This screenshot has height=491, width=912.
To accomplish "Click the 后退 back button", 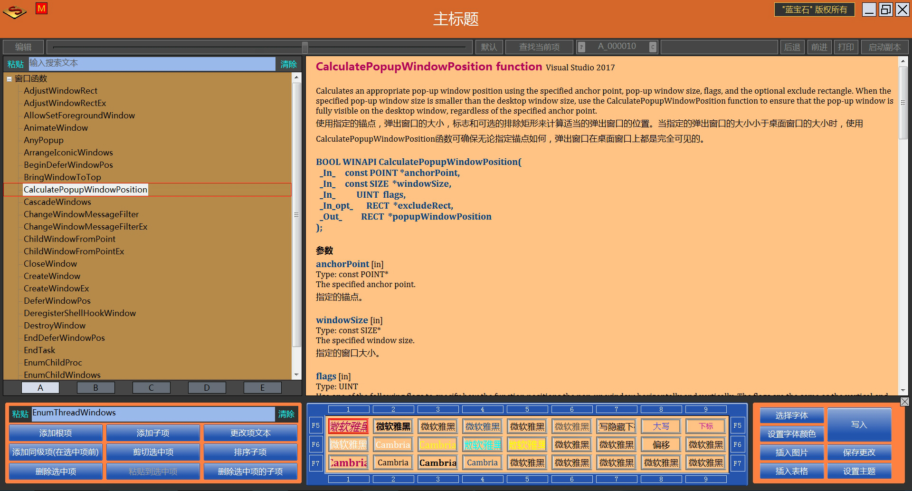I will click(x=792, y=47).
